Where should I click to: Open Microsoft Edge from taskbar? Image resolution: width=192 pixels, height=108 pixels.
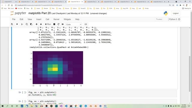click(x=81, y=106)
